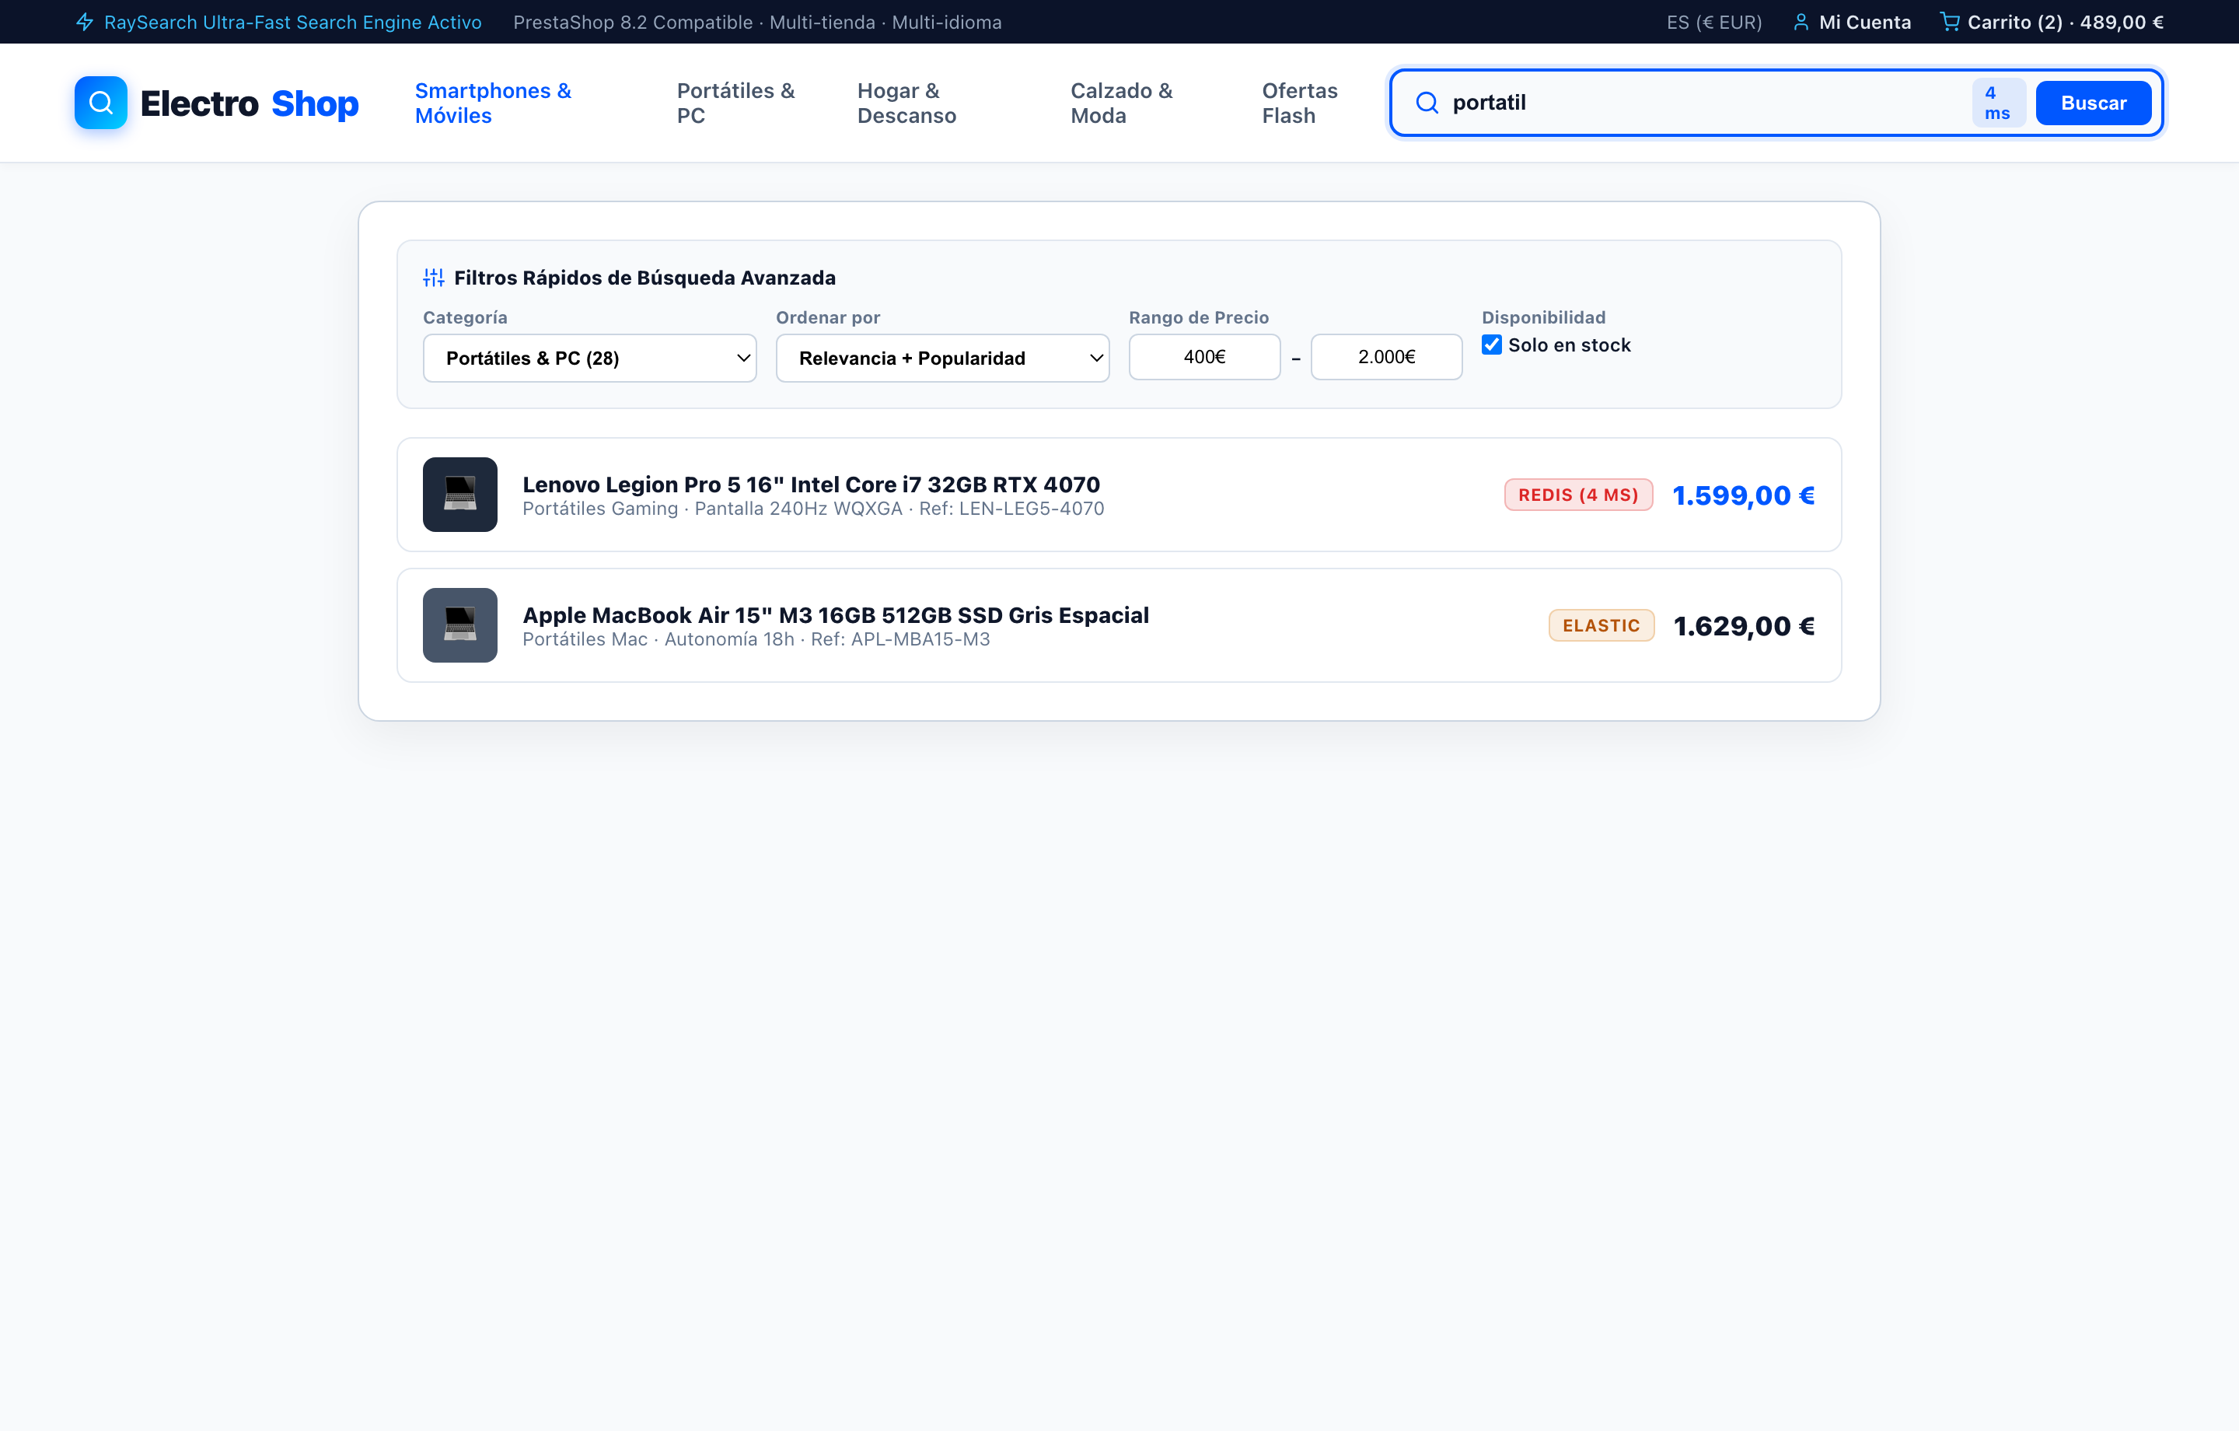Open Ofertas Flash menu
2239x1431 pixels.
[x=1299, y=103]
